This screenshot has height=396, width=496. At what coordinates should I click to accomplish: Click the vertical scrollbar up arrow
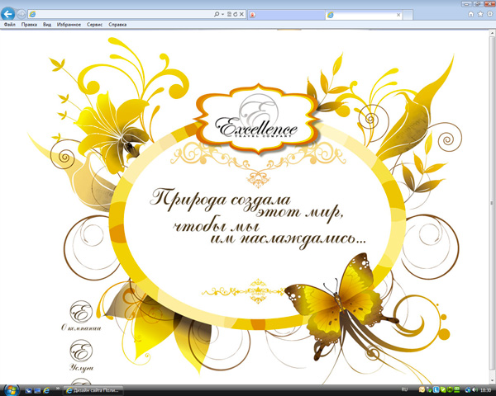coord(493,33)
